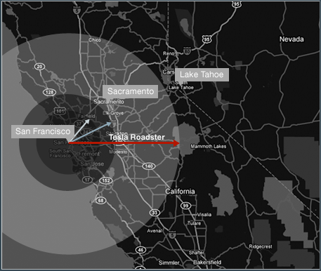
Task: Click the highway 99 shield
Action: pos(185,206)
